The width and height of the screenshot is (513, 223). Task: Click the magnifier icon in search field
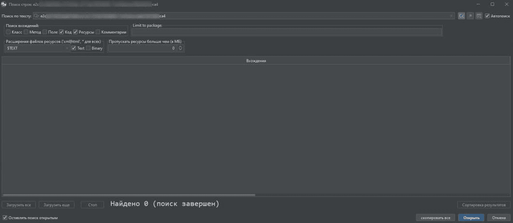(x=36, y=16)
